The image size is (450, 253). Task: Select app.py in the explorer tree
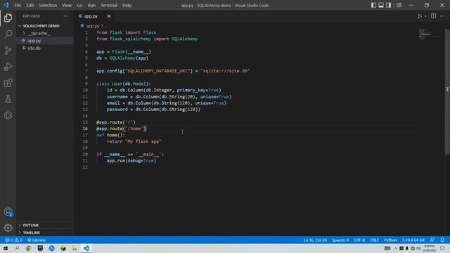pos(45,41)
